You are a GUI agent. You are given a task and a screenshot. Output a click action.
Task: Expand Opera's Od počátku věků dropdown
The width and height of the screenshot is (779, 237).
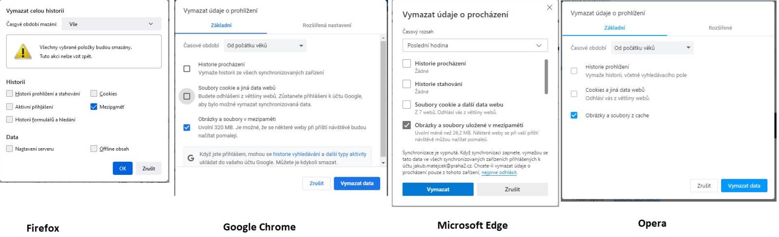(652, 48)
